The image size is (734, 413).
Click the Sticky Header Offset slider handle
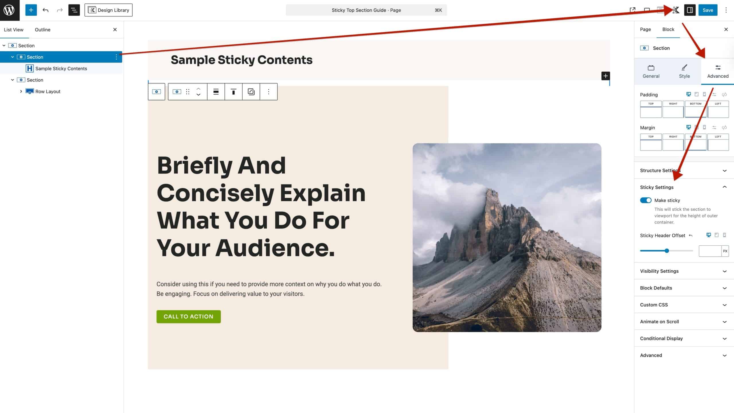pyautogui.click(x=667, y=251)
